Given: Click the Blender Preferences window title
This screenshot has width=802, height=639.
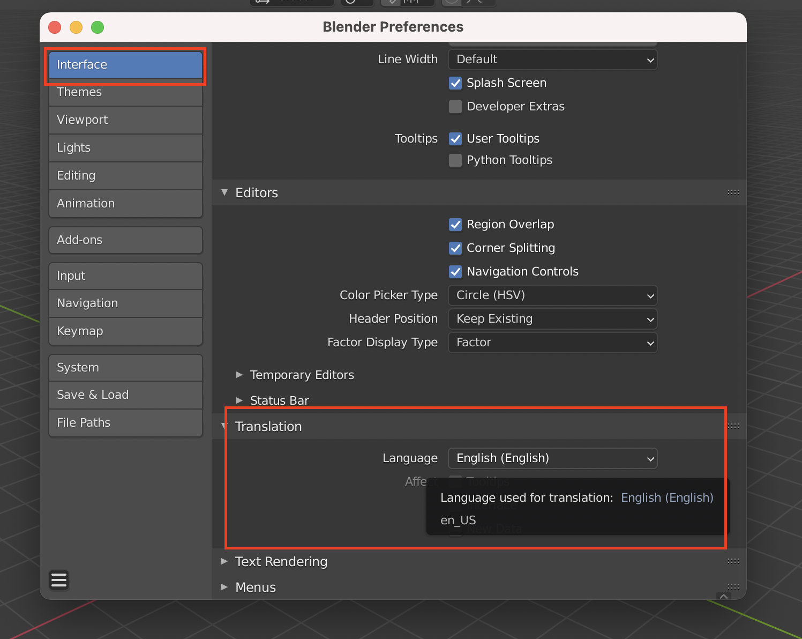Looking at the screenshot, I should 393,27.
